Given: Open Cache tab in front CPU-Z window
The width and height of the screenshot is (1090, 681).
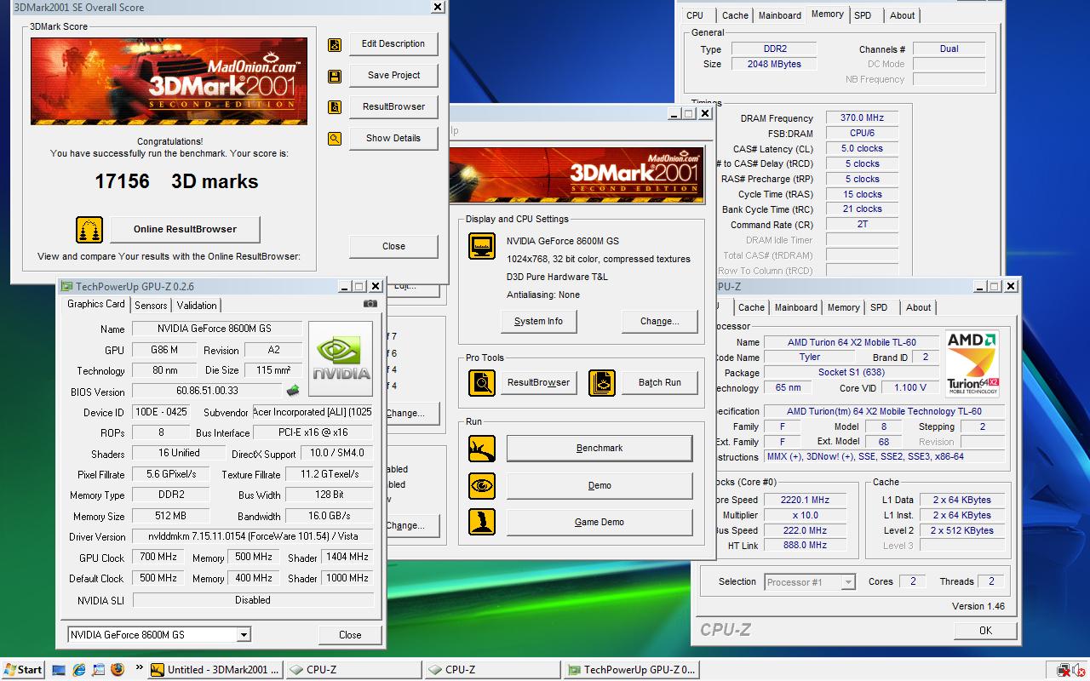Looking at the screenshot, I should (751, 308).
